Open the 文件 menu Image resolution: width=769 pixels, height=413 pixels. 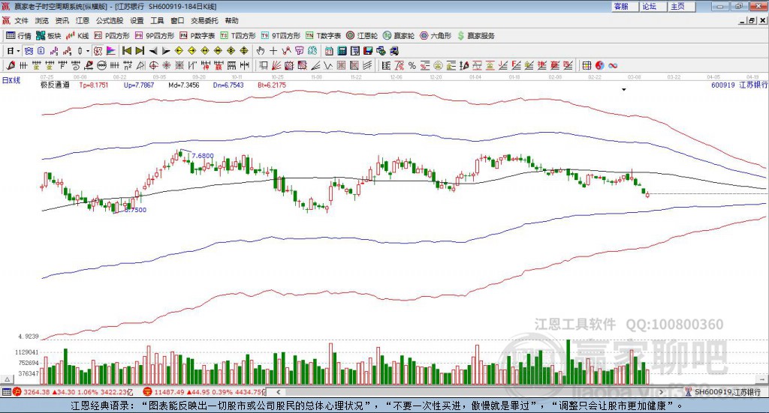tap(21, 20)
